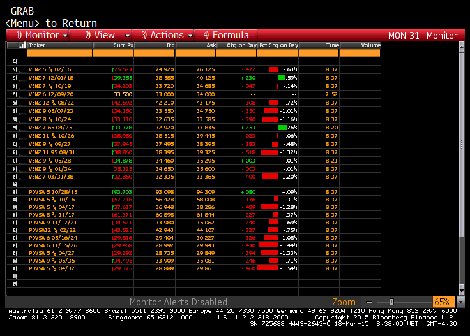470x336 pixels.
Task: Select ticker VENZ 5 3/4 02/16
Action: [50, 69]
